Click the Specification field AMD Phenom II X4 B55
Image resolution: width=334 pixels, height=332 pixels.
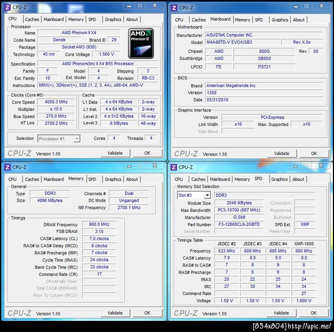tap(98, 64)
